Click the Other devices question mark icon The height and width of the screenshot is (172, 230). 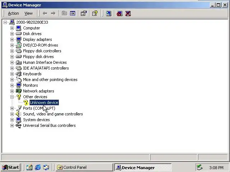pyautogui.click(x=19, y=97)
